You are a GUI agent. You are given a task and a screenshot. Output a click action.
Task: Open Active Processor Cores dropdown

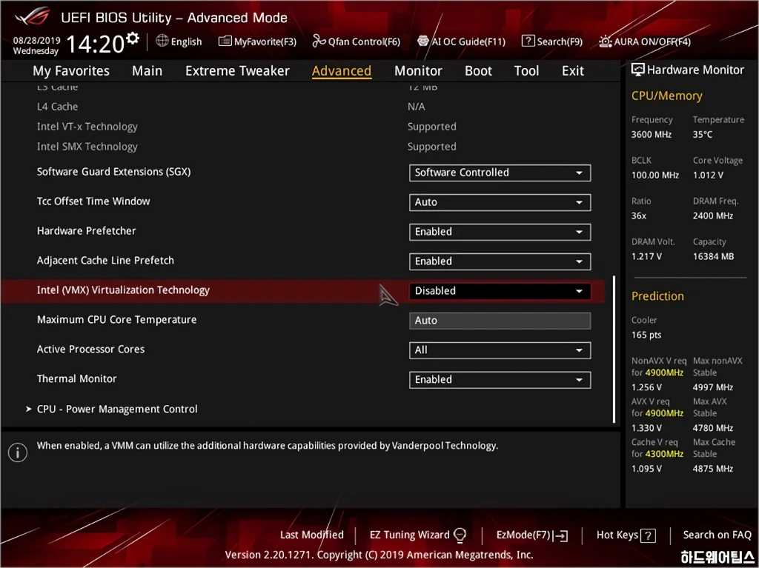tap(500, 350)
